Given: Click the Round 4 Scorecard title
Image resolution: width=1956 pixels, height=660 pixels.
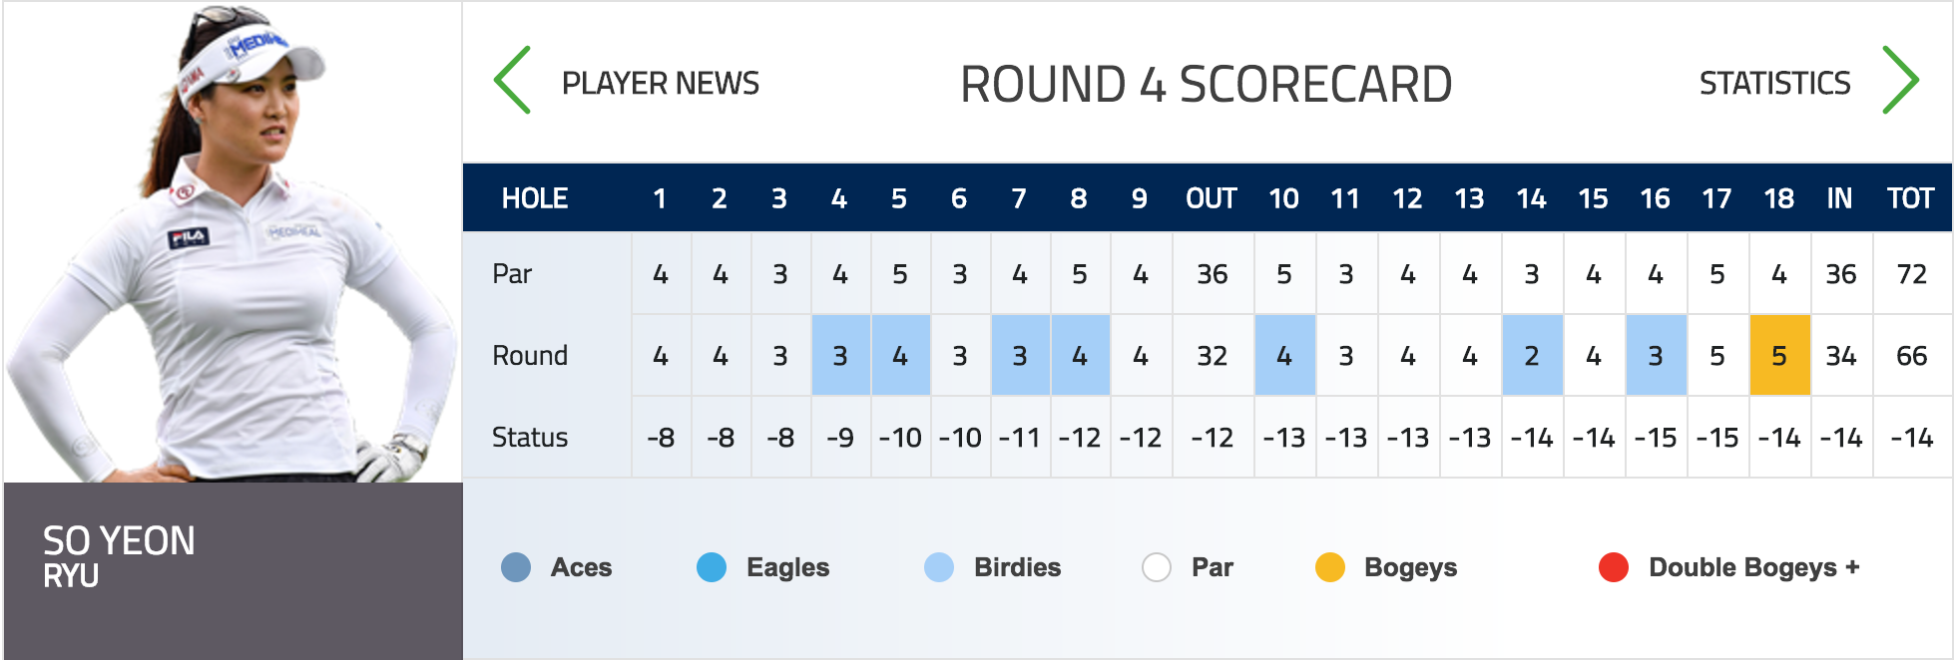Looking at the screenshot, I should 1206,84.
